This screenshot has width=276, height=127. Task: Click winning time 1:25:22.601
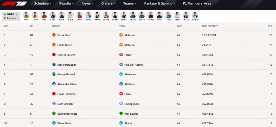tap(209, 35)
